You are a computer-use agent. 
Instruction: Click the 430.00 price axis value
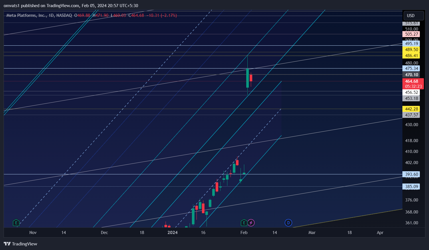click(x=412, y=125)
